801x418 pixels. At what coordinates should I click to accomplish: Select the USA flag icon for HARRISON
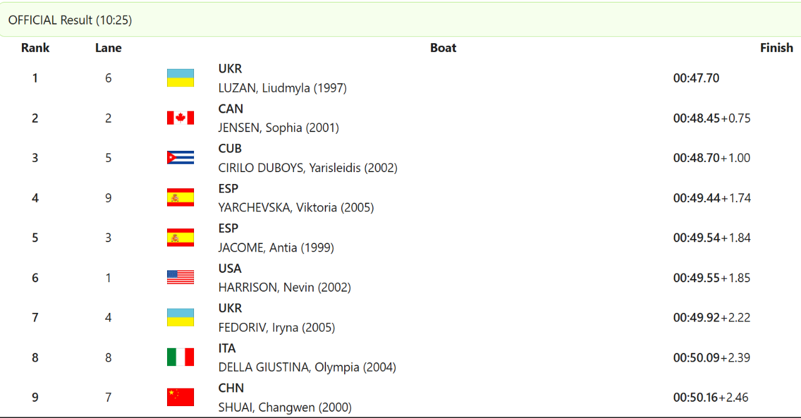[x=180, y=277]
